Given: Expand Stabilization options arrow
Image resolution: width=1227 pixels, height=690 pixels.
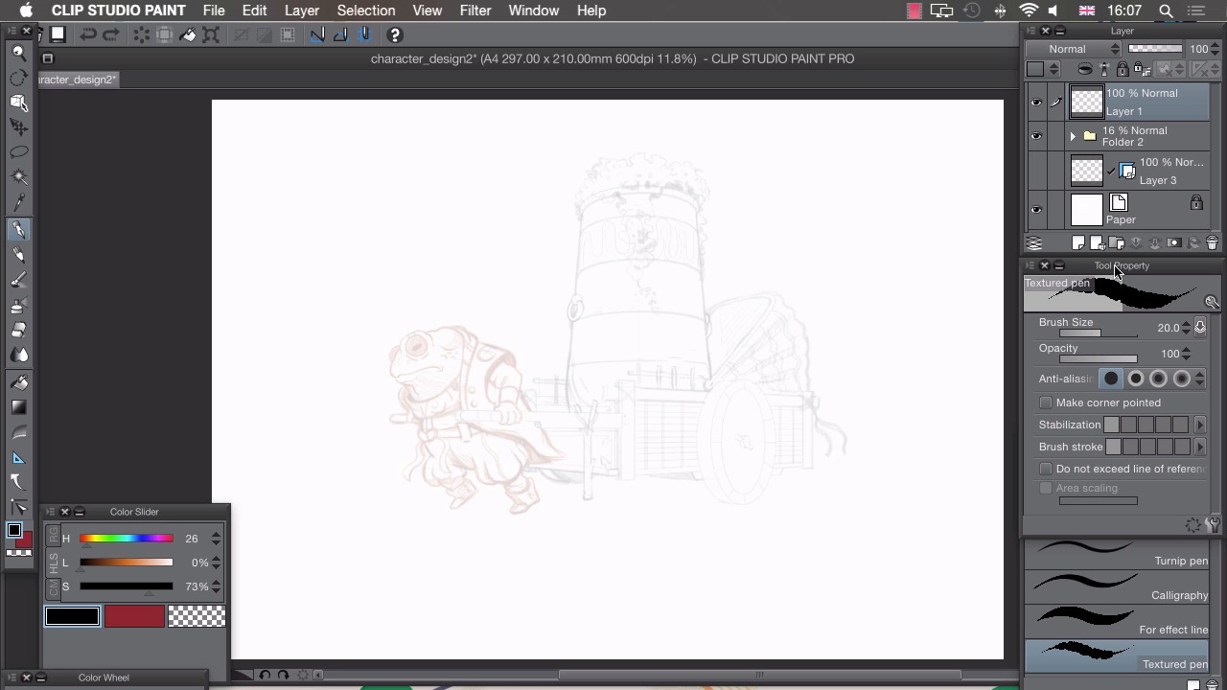Looking at the screenshot, I should 1200,425.
